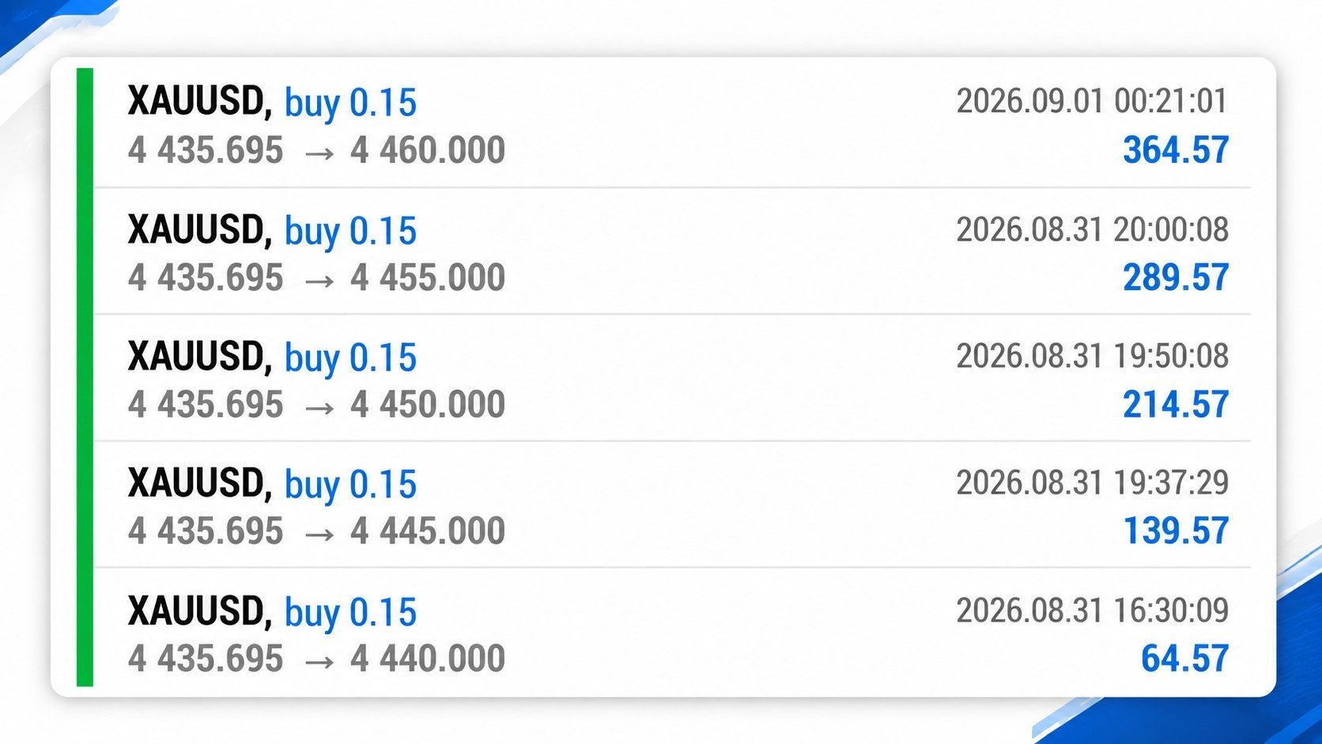Image resolution: width=1322 pixels, height=744 pixels.
Task: Click the 289.57 profit value
Action: tap(1176, 278)
